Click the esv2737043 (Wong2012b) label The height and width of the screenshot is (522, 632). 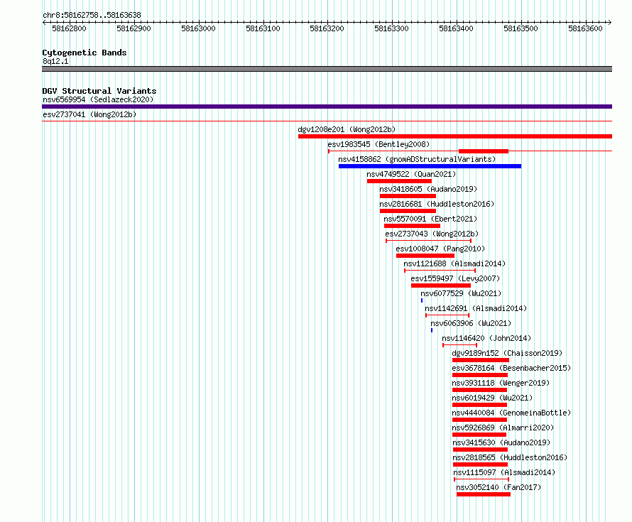click(432, 234)
